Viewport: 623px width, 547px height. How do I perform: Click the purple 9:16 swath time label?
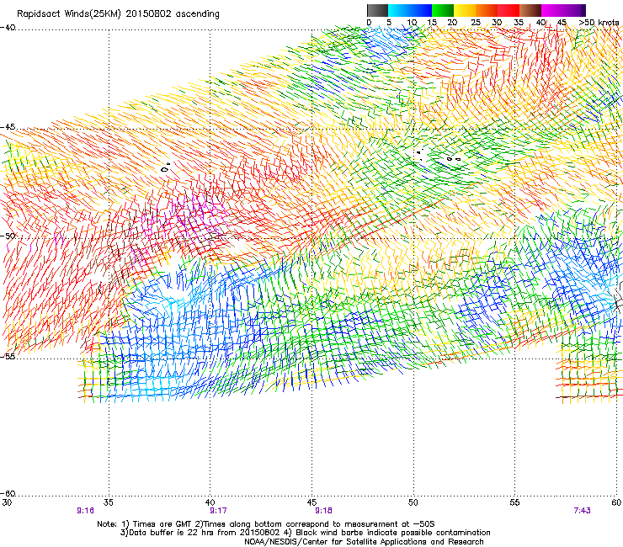pos(85,511)
